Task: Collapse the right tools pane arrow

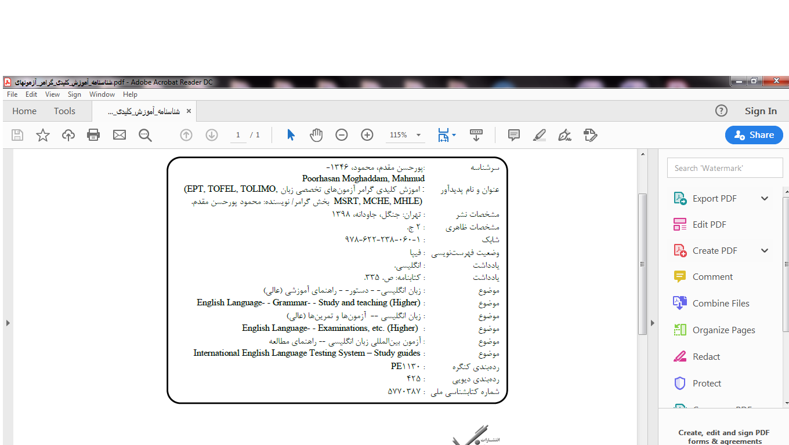Action: pyautogui.click(x=652, y=323)
